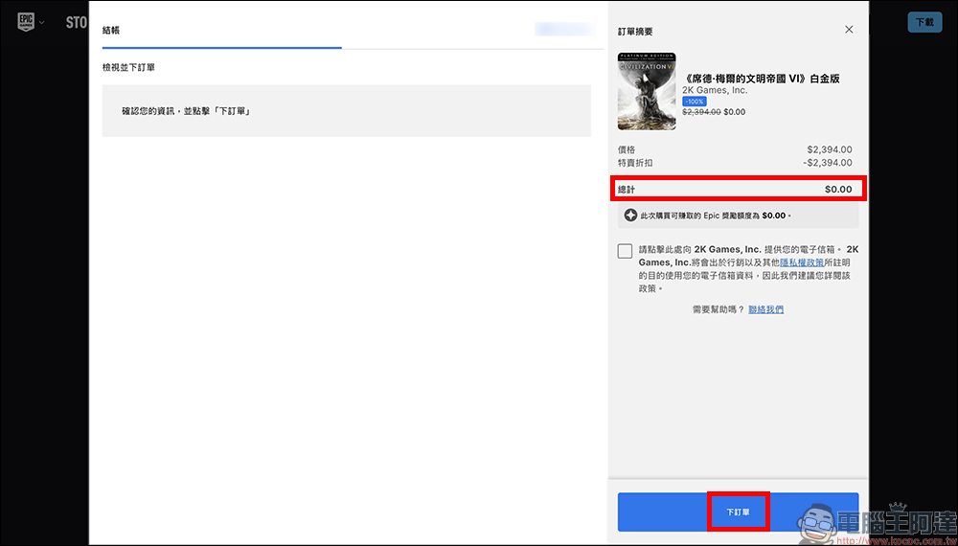Viewport: 958px width, 546px height.
Task: Open the 隱私權政策 privacy policy link
Action: coord(802,262)
